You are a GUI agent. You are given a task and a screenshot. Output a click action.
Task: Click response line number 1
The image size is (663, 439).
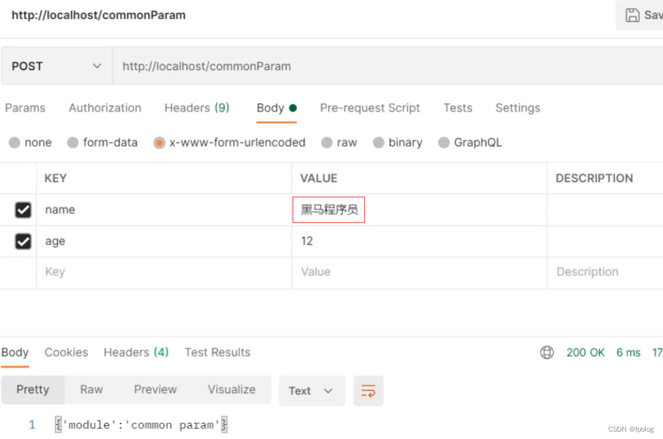click(x=32, y=425)
